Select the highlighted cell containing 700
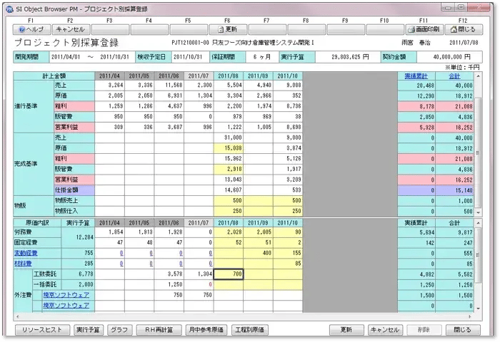 point(229,274)
